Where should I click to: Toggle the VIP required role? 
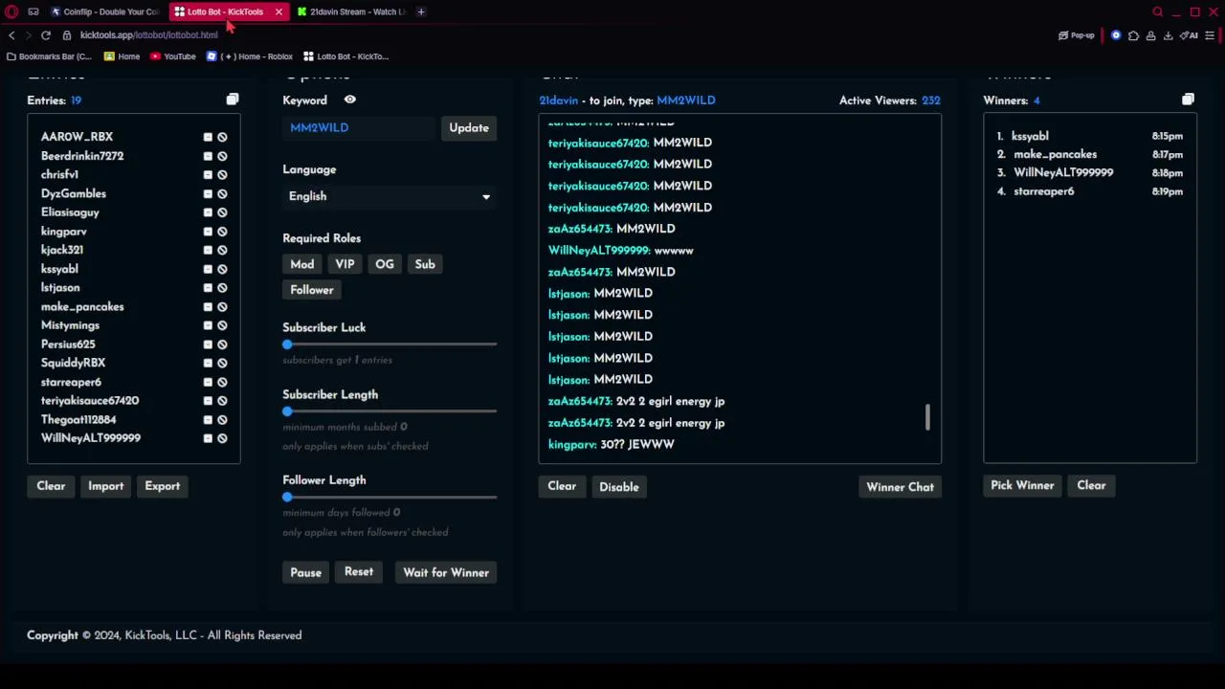click(x=345, y=264)
